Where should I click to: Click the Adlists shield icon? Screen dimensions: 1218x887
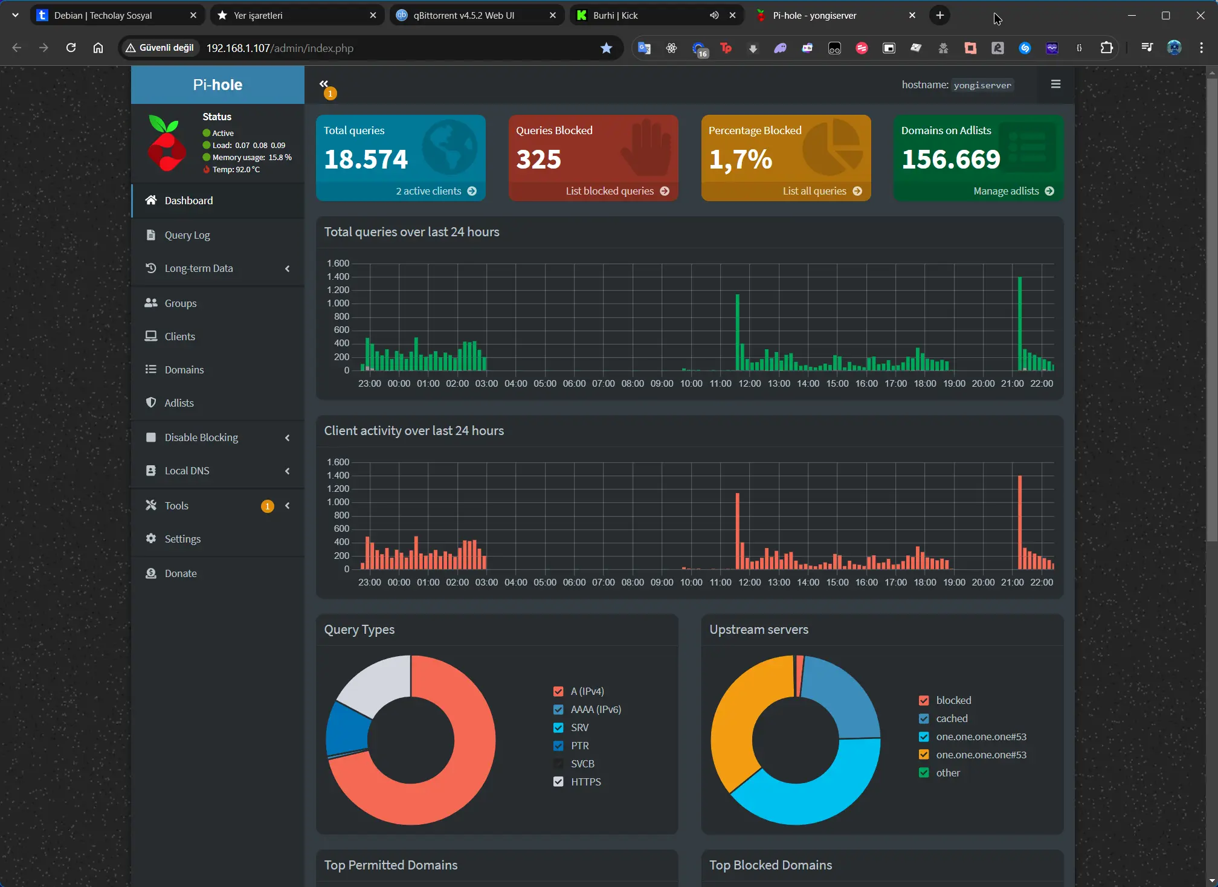point(151,402)
